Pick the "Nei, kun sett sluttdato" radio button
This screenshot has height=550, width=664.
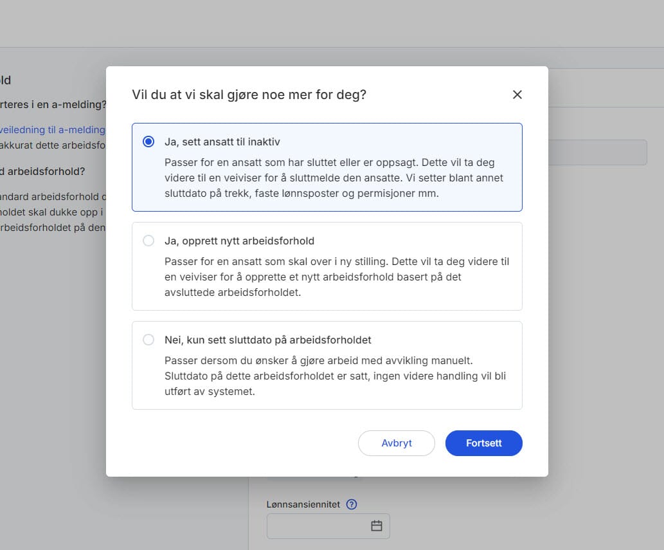coord(148,340)
